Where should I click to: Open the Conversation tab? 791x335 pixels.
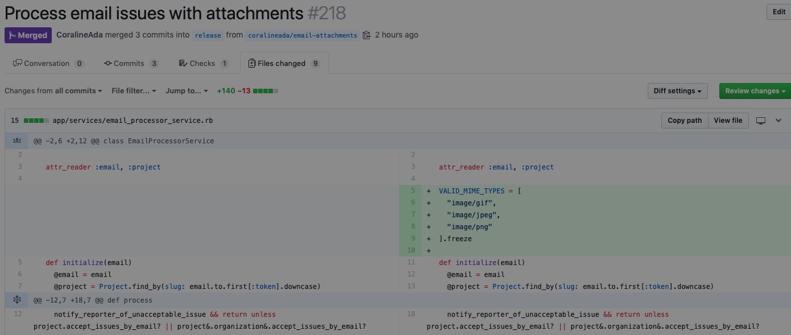48,64
